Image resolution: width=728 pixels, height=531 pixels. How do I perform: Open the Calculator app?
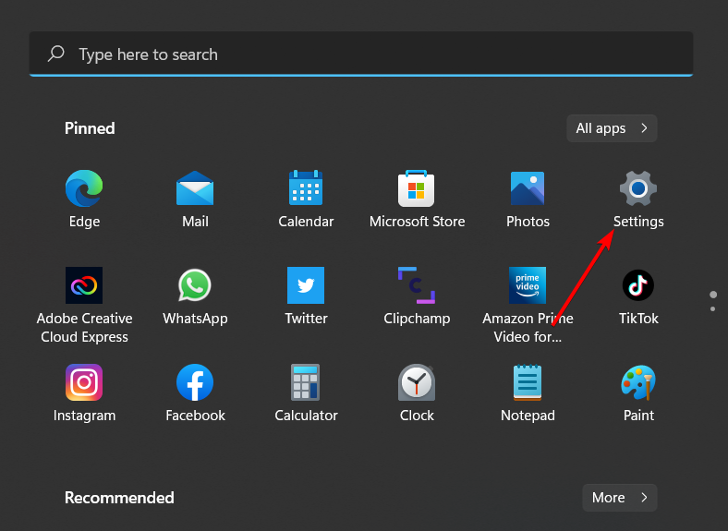click(x=306, y=382)
